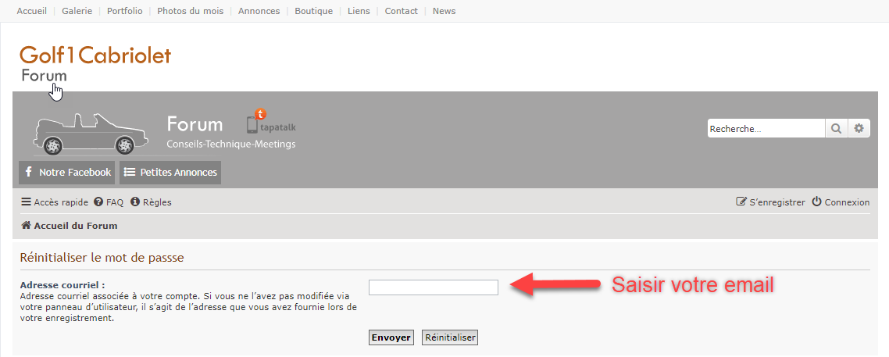Click S'enregistrer to register
The width and height of the screenshot is (889, 357).
(x=770, y=202)
